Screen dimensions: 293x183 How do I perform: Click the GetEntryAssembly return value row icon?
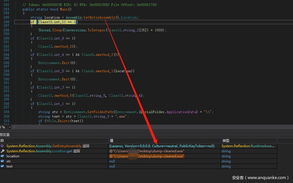pyautogui.click(x=2, y=146)
